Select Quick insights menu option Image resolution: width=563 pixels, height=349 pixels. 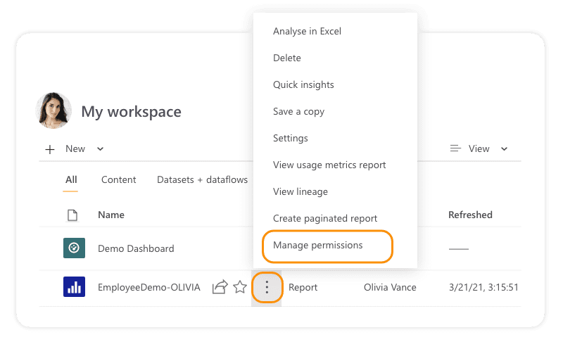(303, 84)
